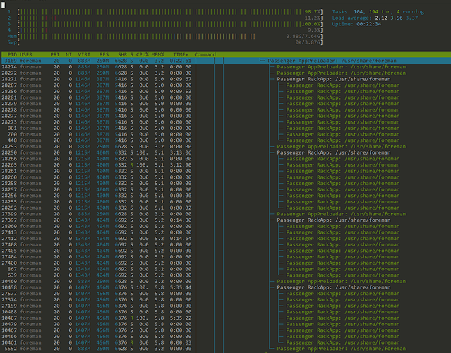The image size is (451, 353).
Task: Select process 10458 with time 5:35.44
Action: 226,287
